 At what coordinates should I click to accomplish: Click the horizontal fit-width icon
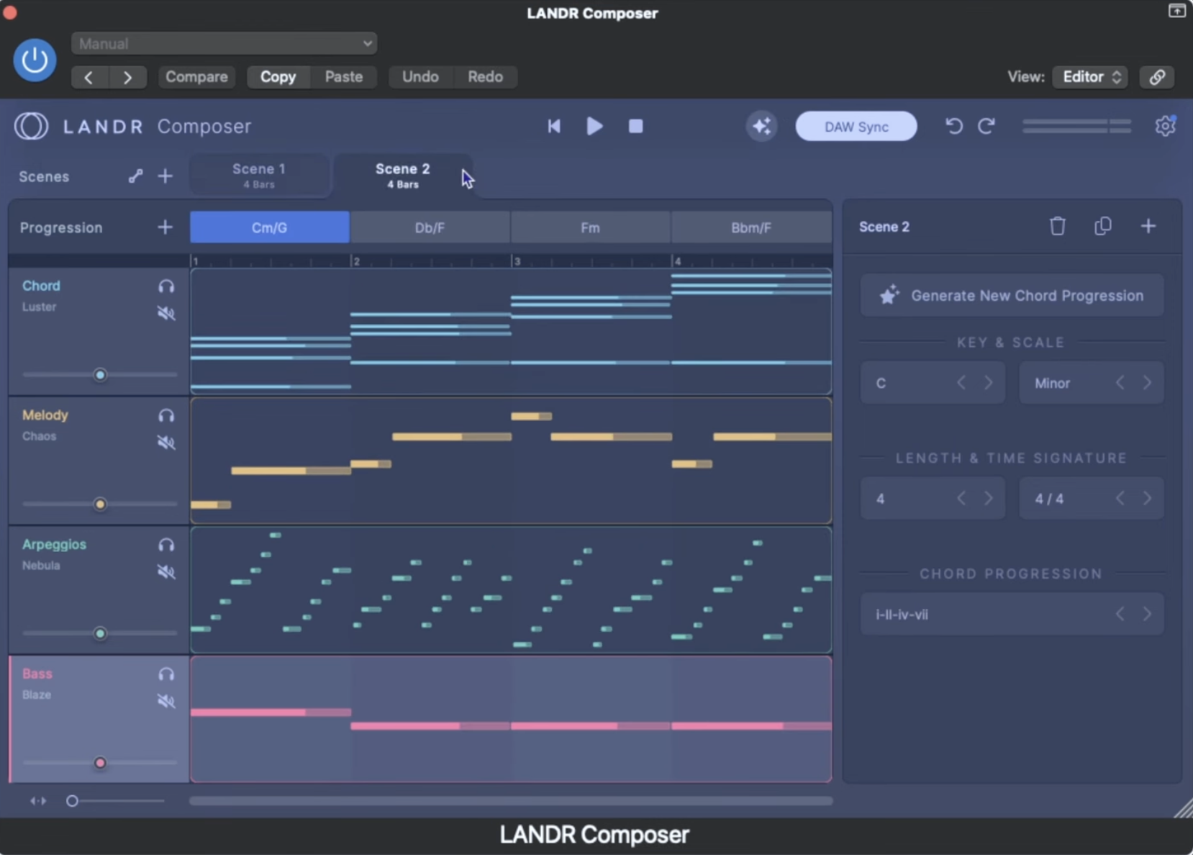[38, 801]
